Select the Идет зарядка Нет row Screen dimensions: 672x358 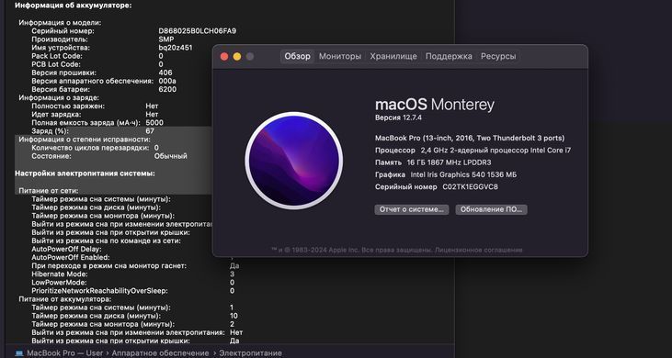coord(95,114)
